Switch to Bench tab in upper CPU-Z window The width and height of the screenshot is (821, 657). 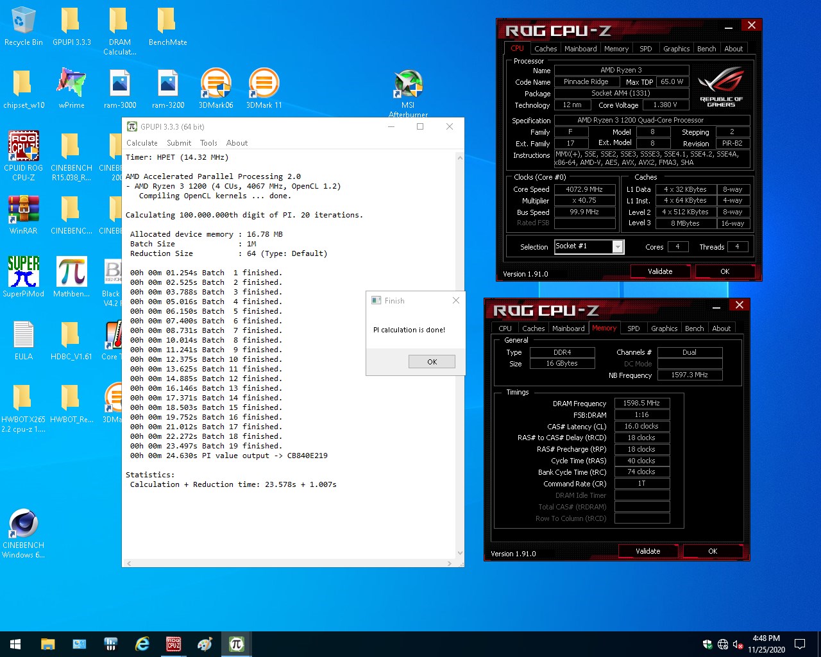pyautogui.click(x=707, y=49)
